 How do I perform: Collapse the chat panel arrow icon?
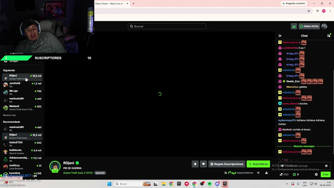click(280, 36)
